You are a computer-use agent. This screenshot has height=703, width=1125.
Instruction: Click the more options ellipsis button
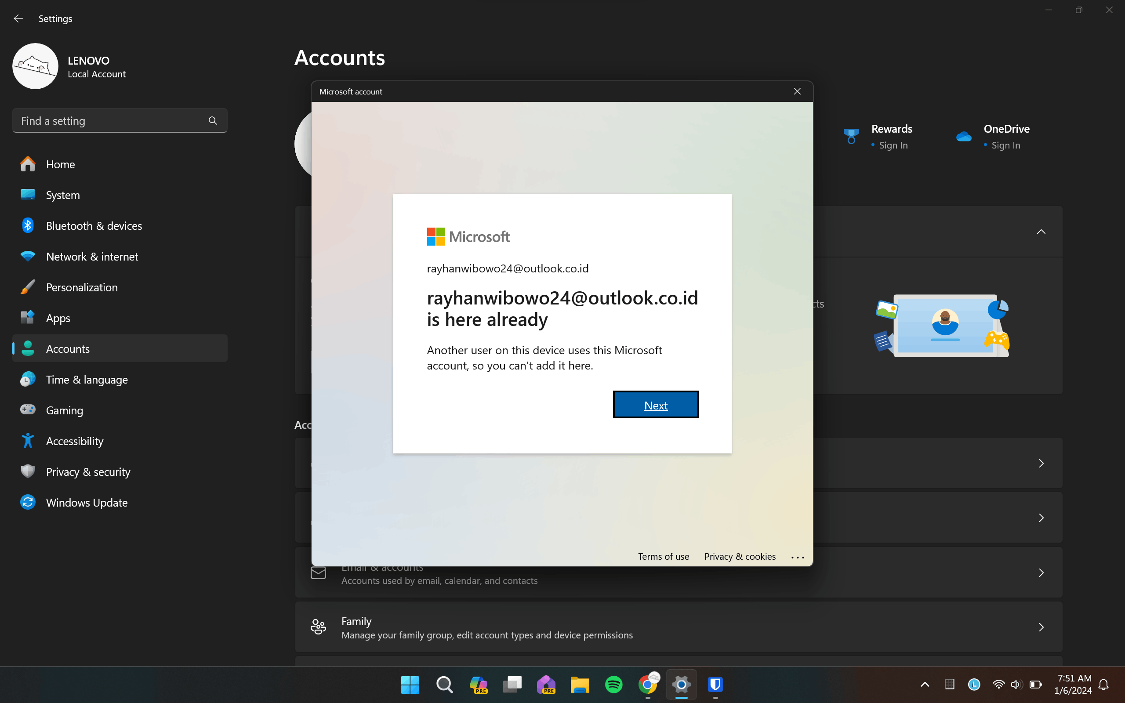(796, 556)
